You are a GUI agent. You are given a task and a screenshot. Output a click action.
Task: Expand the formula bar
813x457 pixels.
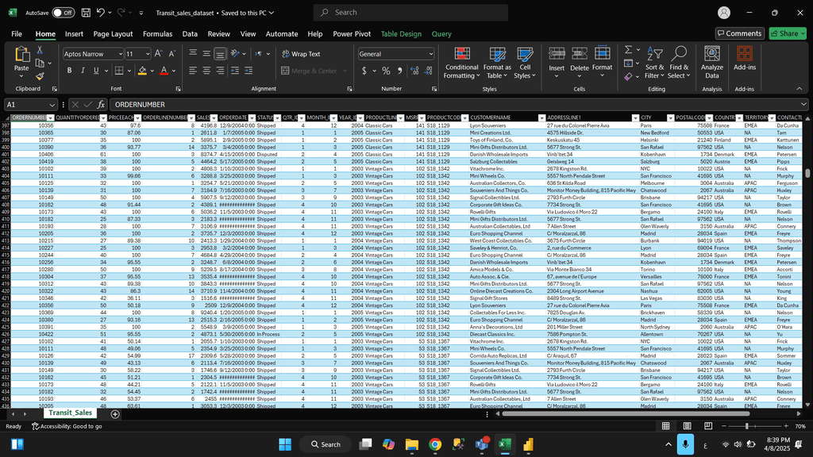[803, 105]
